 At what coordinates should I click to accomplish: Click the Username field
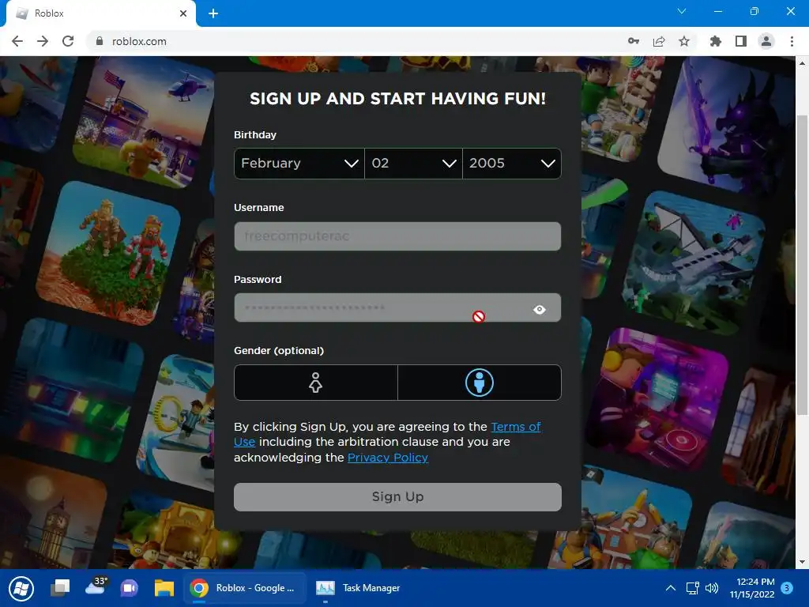pos(397,236)
